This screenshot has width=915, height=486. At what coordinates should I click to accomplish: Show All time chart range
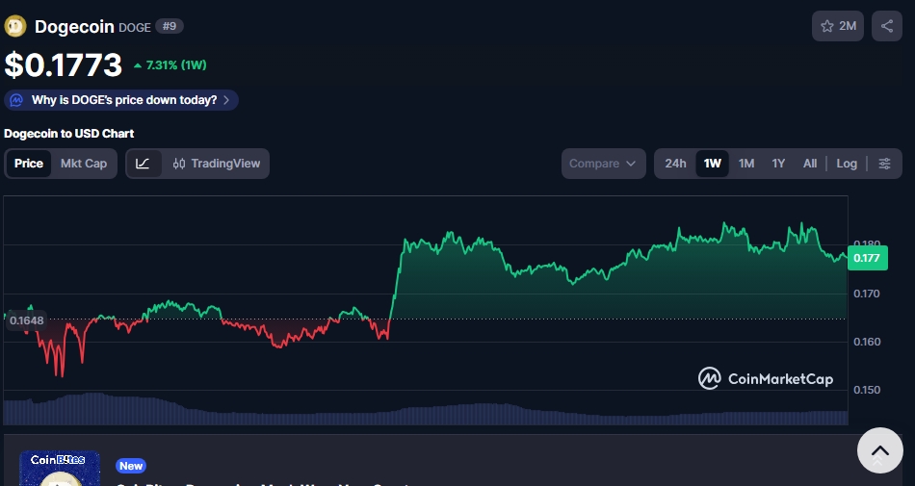click(810, 164)
